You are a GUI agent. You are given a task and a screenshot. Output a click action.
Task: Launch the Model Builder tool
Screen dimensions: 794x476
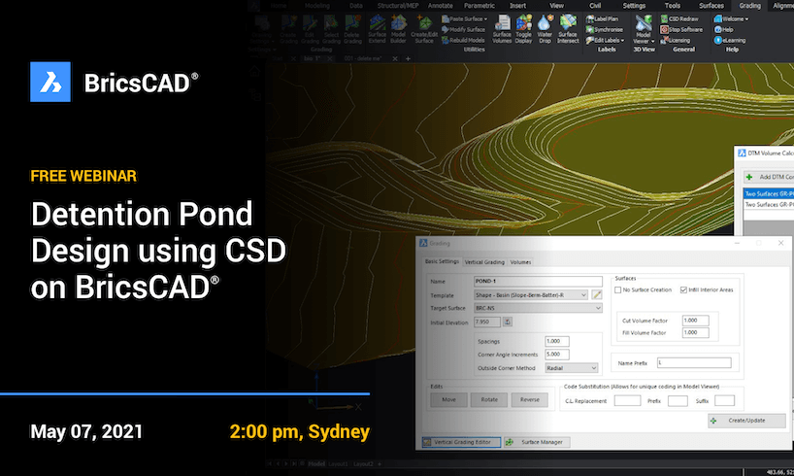(x=399, y=29)
